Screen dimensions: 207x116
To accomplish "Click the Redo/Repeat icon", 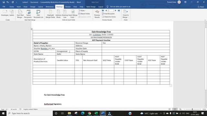I will (x=13, y=2).
